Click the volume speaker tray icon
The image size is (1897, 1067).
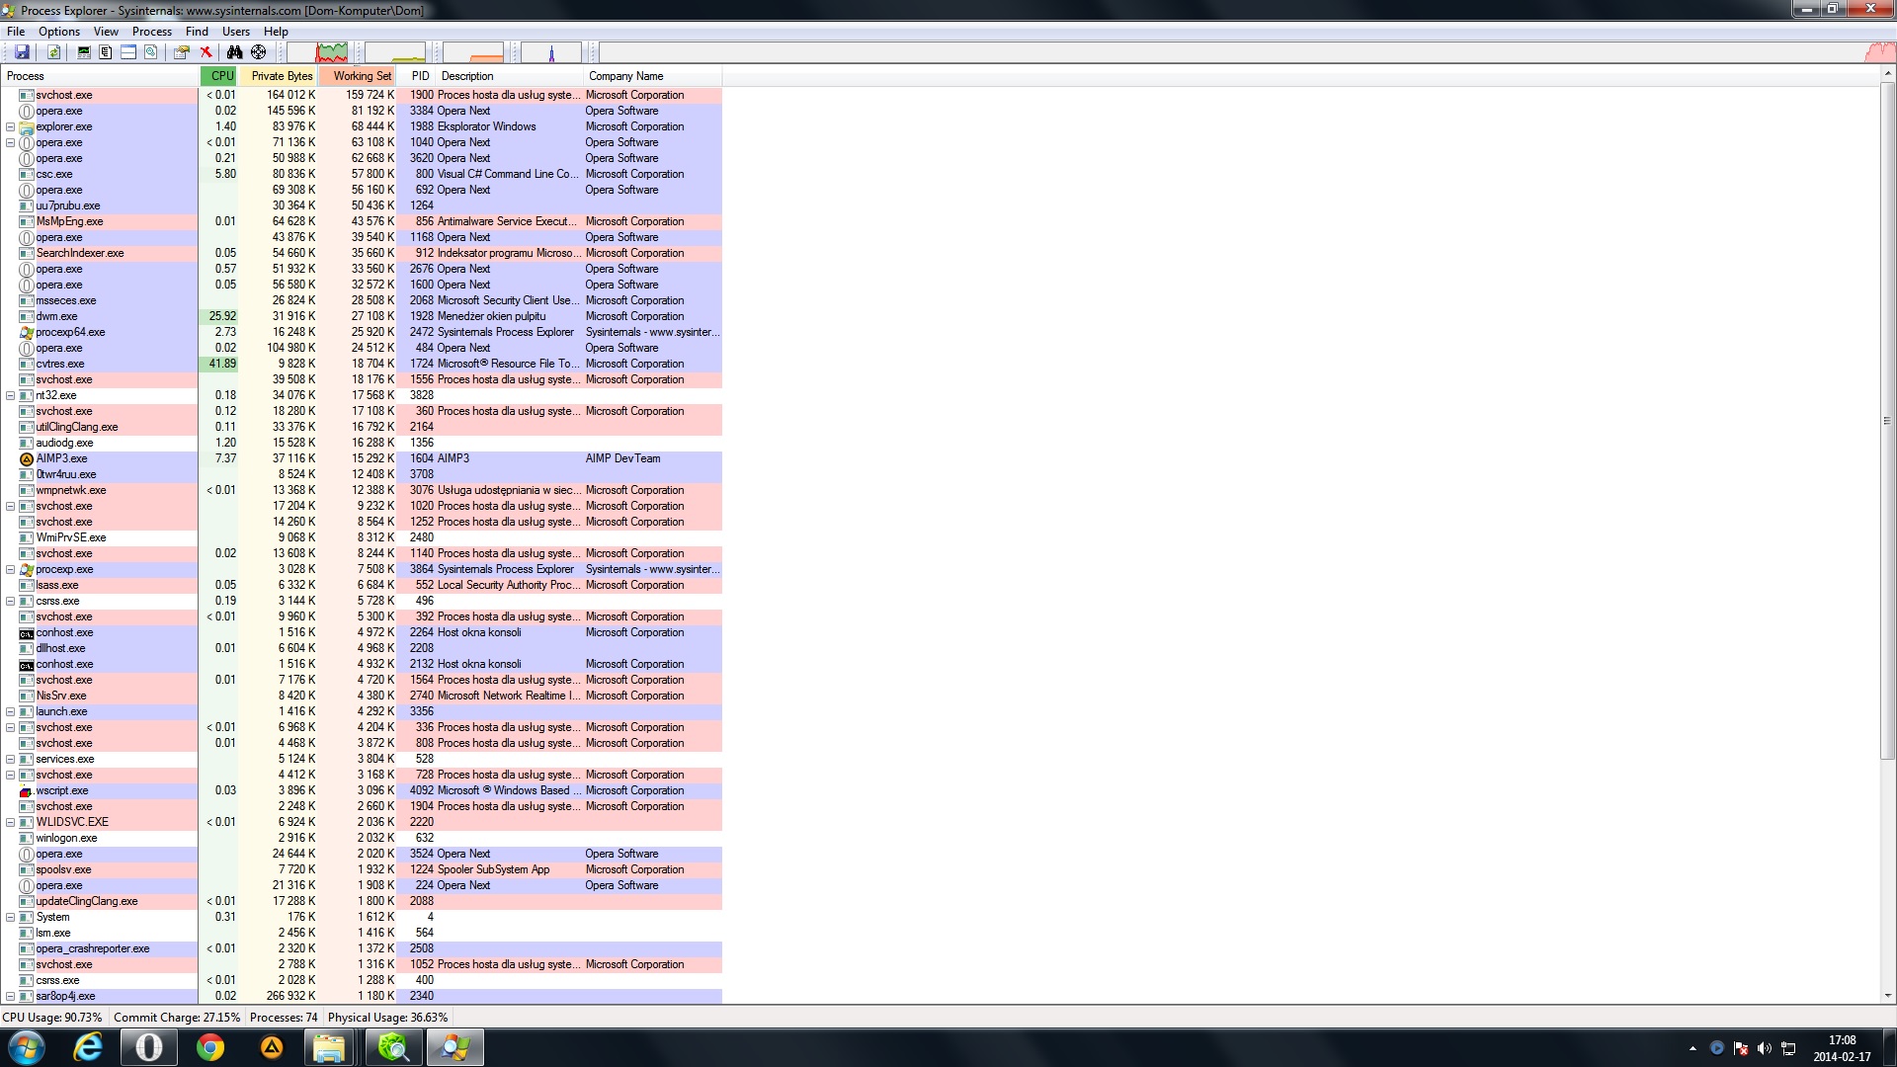[x=1765, y=1048]
